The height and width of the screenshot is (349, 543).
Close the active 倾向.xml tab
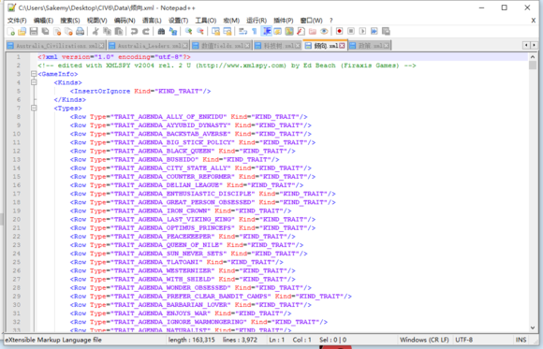click(342, 46)
